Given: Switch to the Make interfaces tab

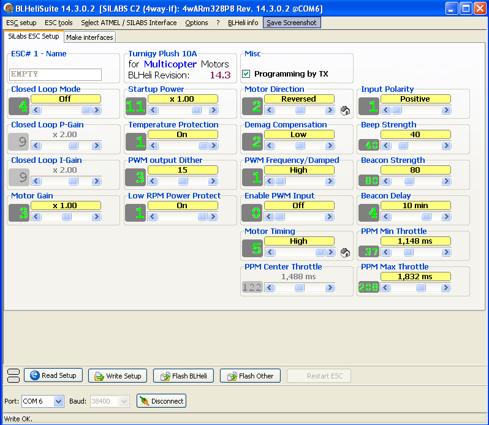Looking at the screenshot, I should [90, 37].
